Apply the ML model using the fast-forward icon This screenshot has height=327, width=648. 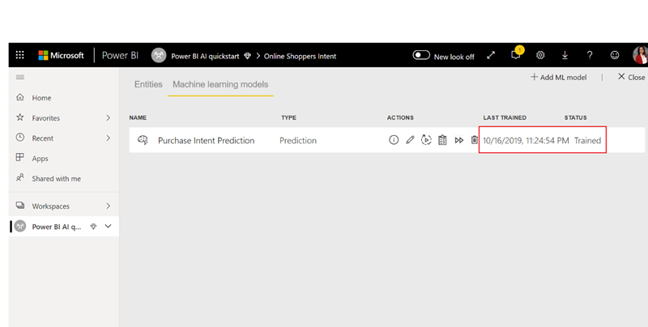pos(459,140)
